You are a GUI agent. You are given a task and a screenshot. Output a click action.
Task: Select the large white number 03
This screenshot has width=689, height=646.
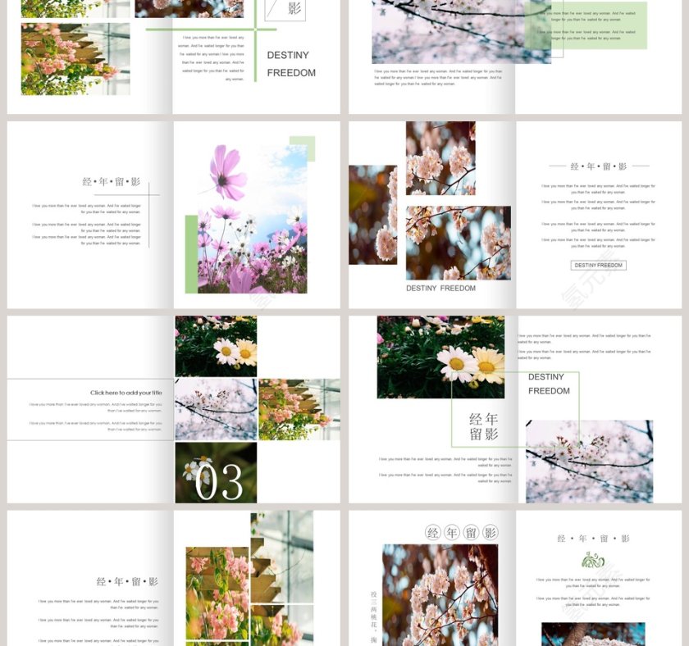pos(218,482)
